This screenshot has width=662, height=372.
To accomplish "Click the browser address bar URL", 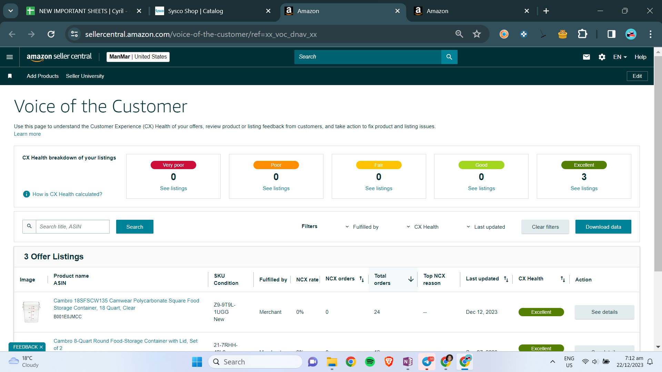I will pyautogui.click(x=201, y=34).
